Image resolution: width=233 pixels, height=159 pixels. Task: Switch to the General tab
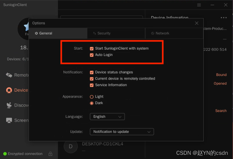pyautogui.click(x=58, y=33)
